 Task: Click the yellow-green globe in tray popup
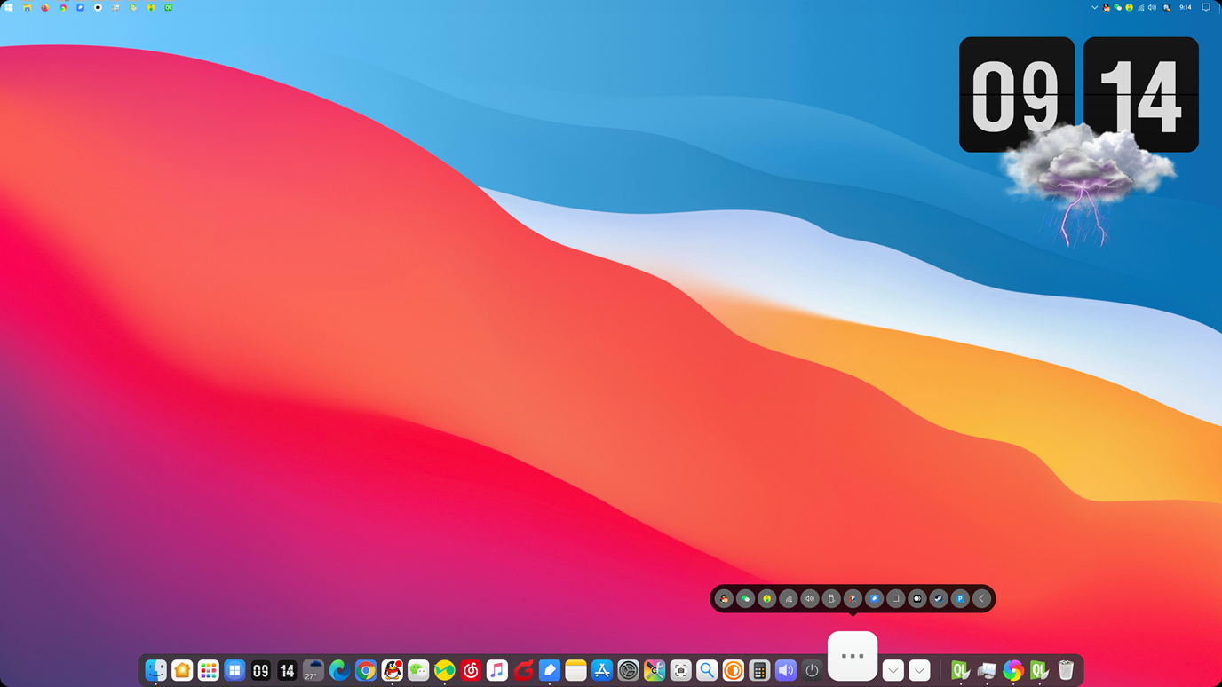[766, 599]
